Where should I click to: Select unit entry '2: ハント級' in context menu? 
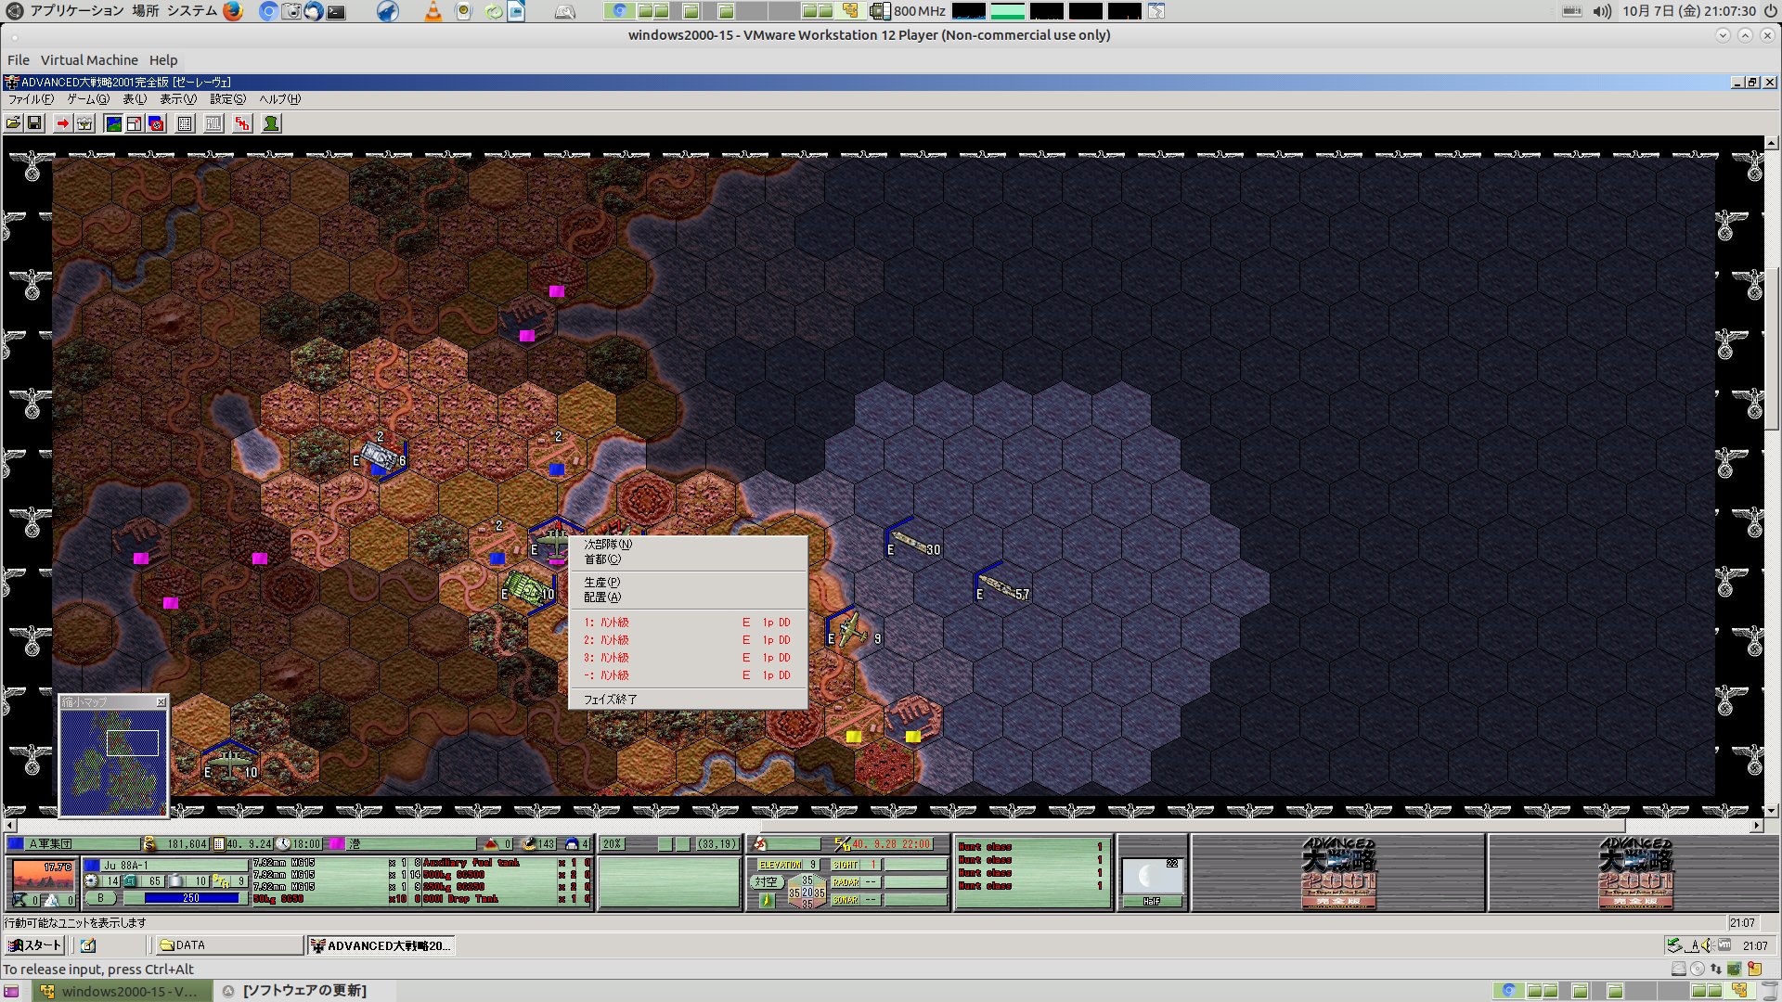point(687,640)
